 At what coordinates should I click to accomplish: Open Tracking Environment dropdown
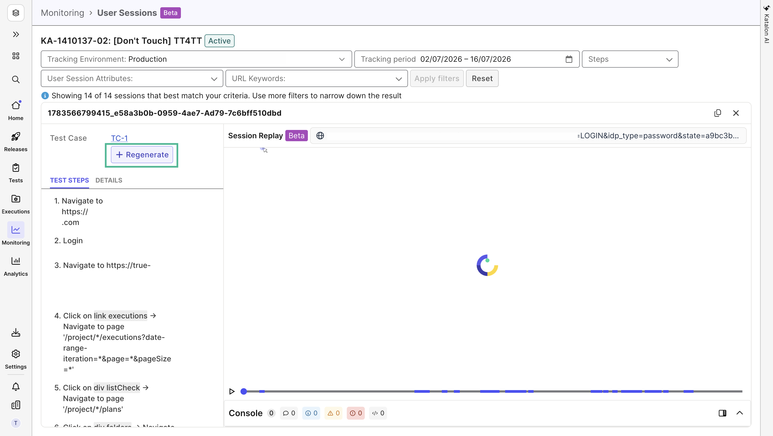196,59
